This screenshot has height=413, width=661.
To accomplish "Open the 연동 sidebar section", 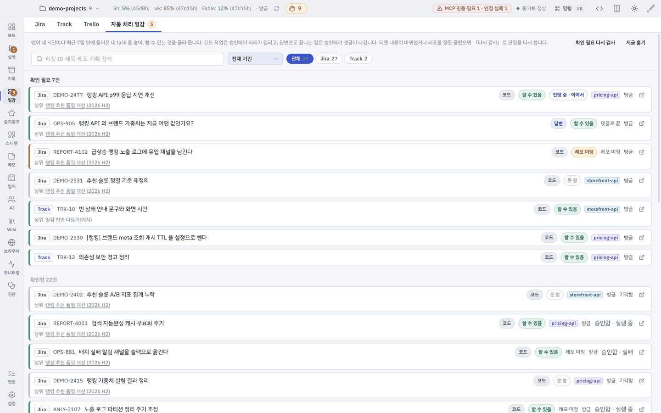I will 11,377.
